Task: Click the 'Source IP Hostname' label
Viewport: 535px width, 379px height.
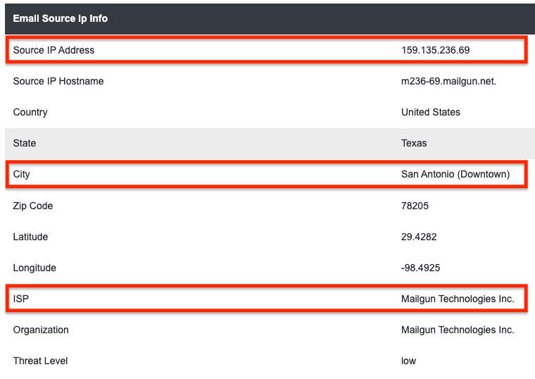Action: [58, 81]
